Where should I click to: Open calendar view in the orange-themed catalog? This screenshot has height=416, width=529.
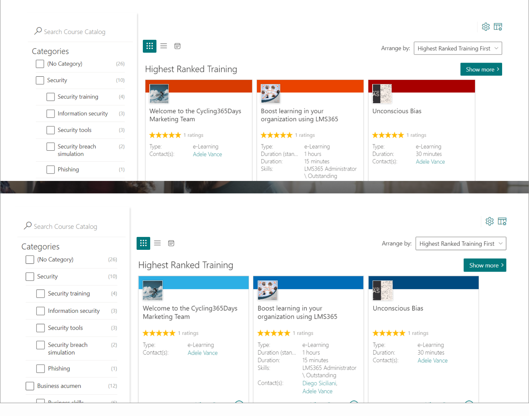(177, 46)
